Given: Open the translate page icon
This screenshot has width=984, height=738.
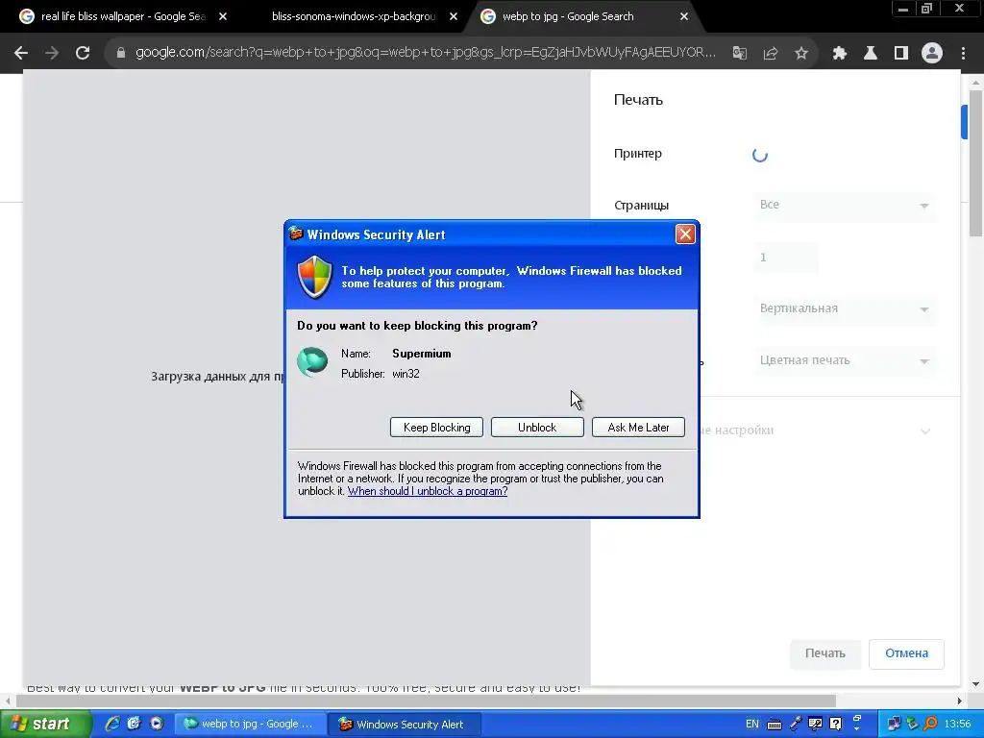Looking at the screenshot, I should point(740,54).
